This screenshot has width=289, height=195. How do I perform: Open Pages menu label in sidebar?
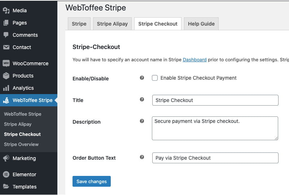point(20,23)
